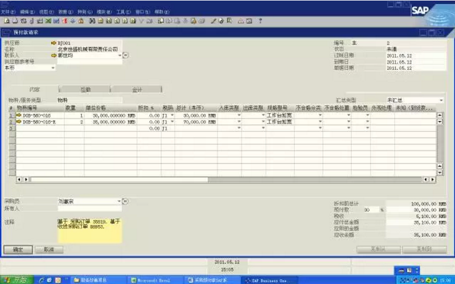Open item link arrow for DGB-560-016

[x=19, y=115]
